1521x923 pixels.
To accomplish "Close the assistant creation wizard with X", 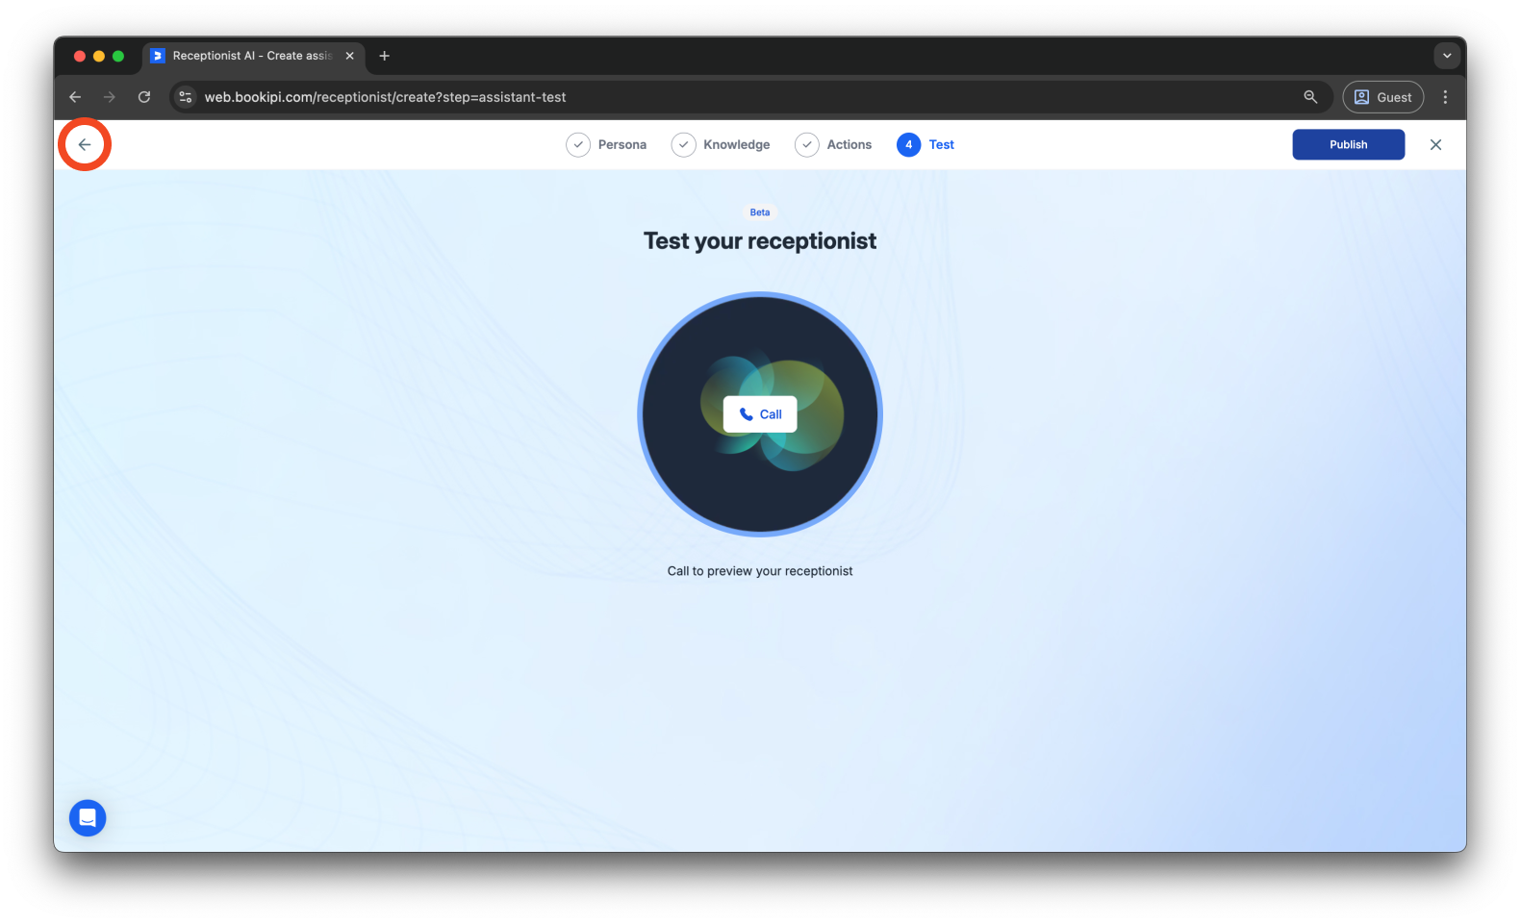I will [x=1435, y=144].
